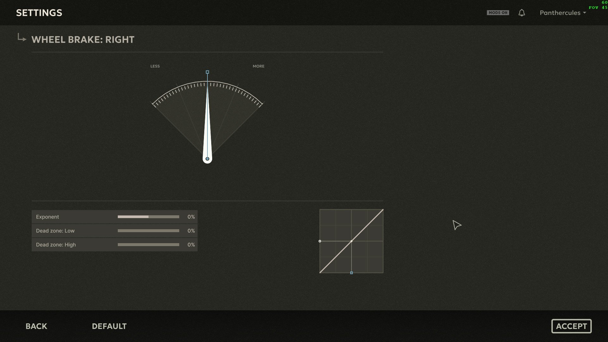Click the white circle handle on curve graph left edge
Viewport: 608px width, 342px height.
[x=320, y=241]
